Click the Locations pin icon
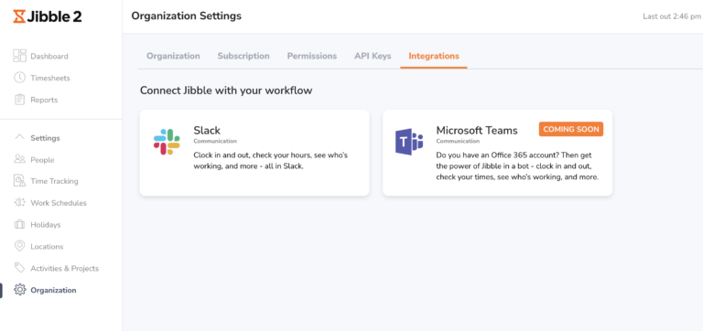 pyautogui.click(x=20, y=246)
